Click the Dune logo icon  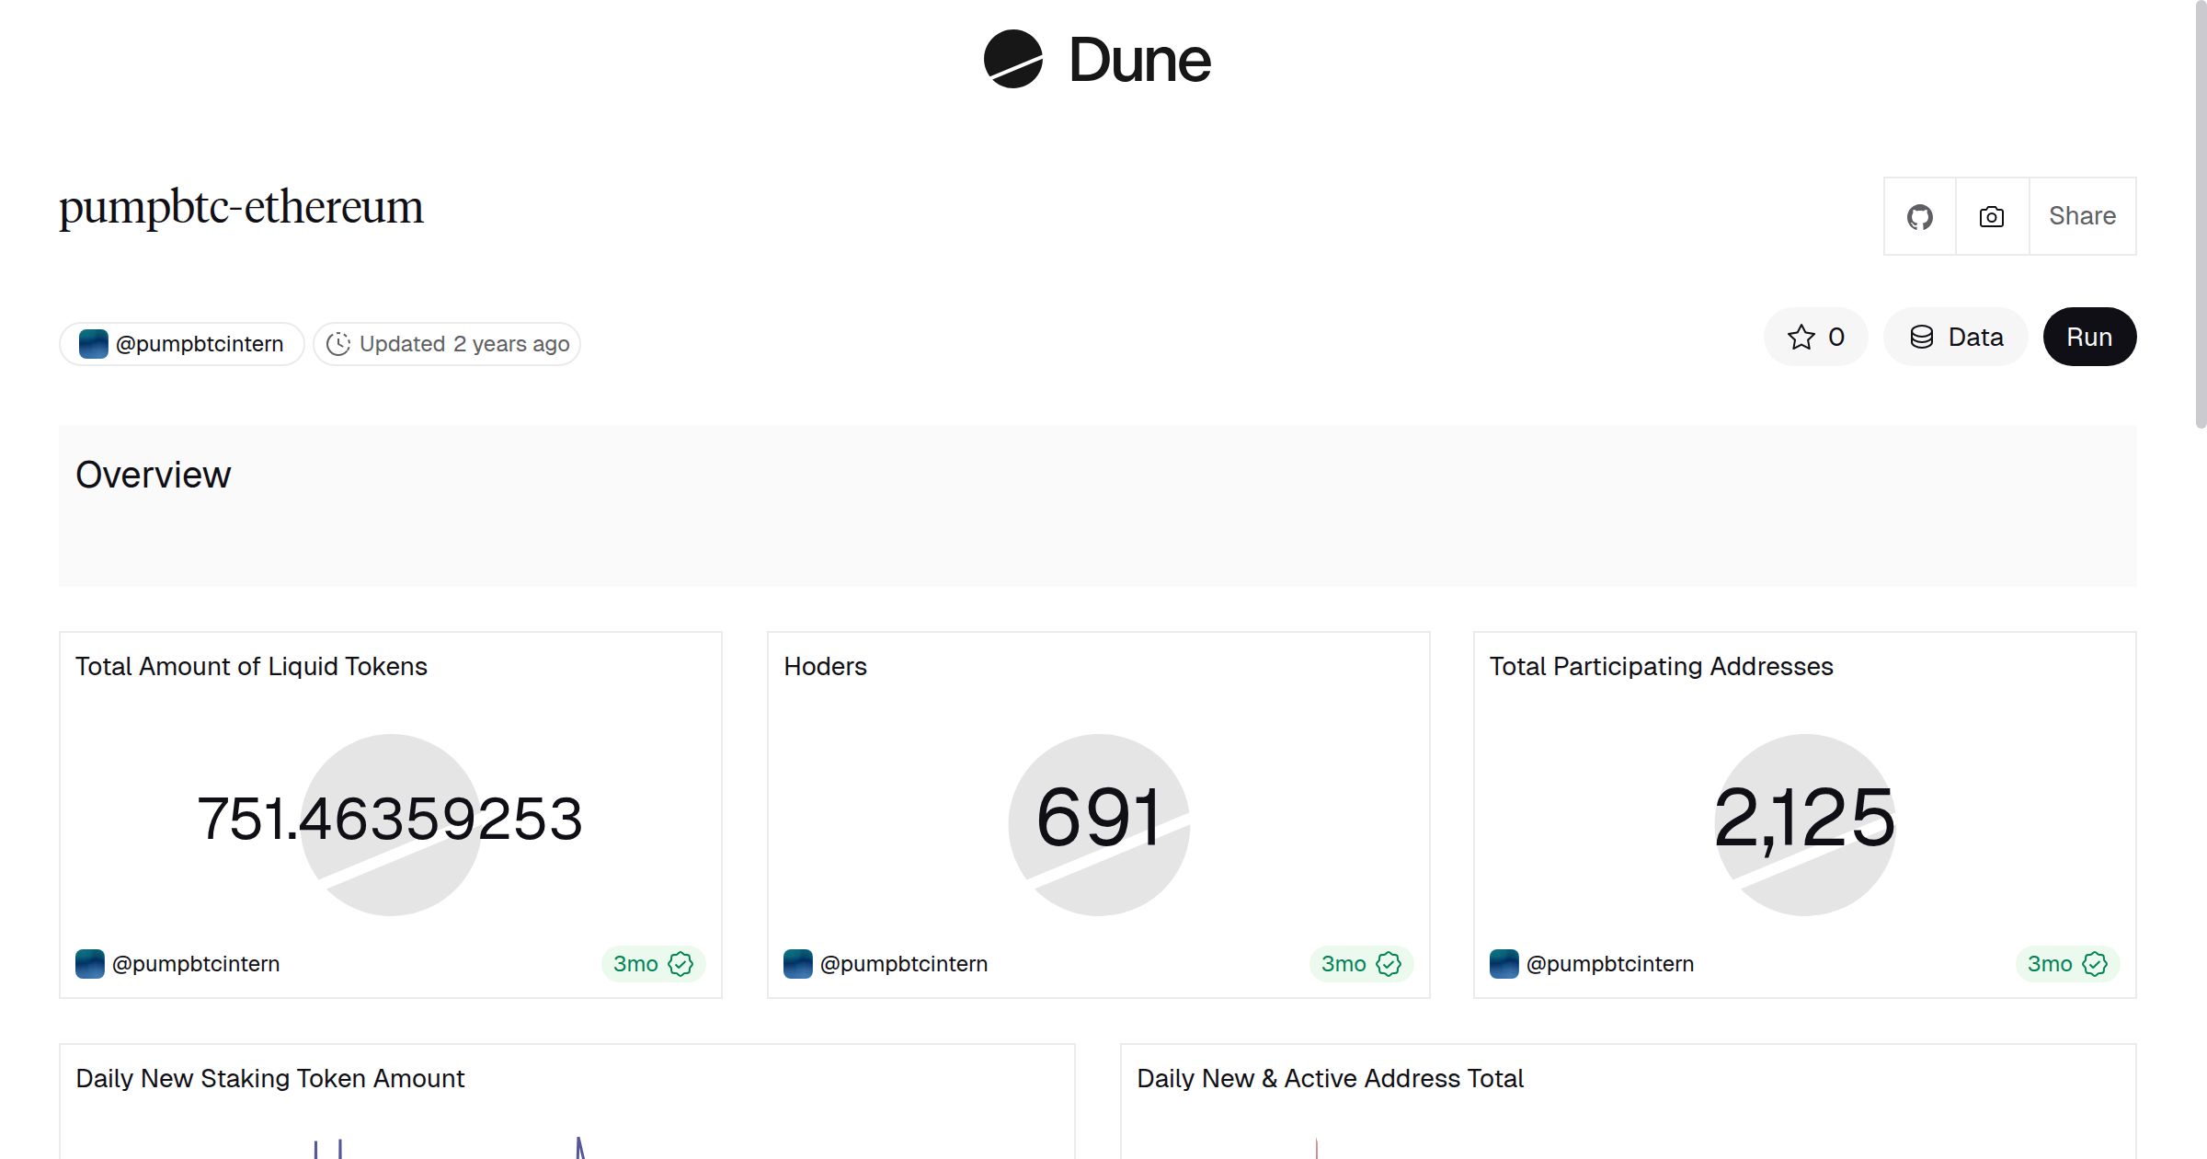[1012, 59]
